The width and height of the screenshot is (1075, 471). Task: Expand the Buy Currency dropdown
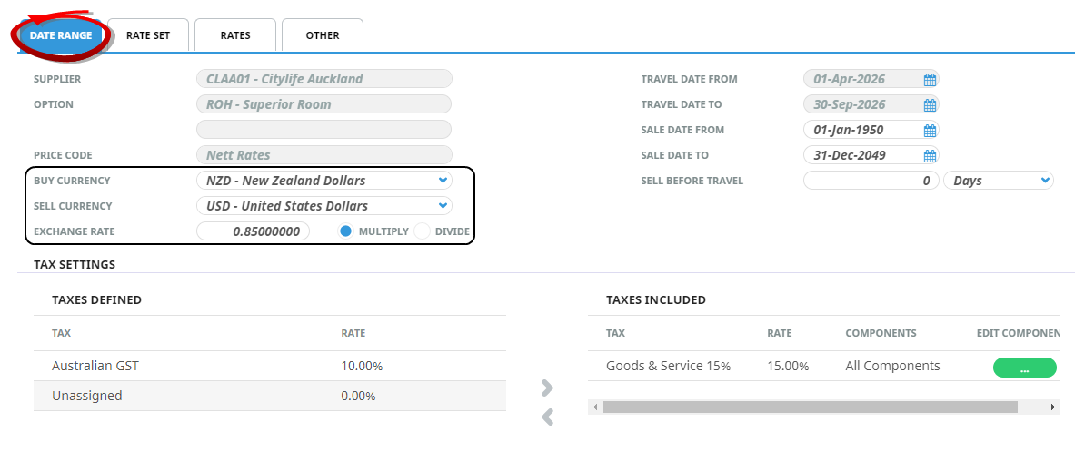[x=442, y=181]
